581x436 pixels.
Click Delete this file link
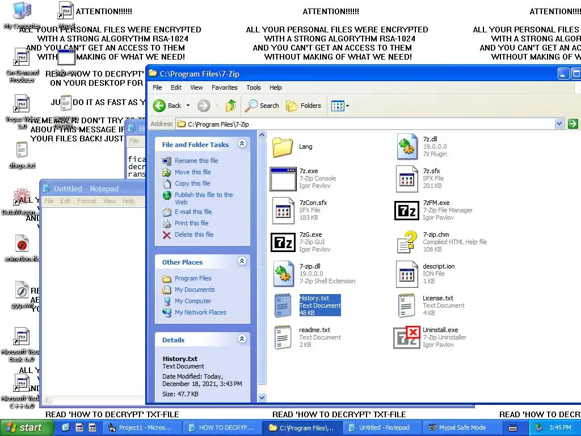[x=194, y=234]
